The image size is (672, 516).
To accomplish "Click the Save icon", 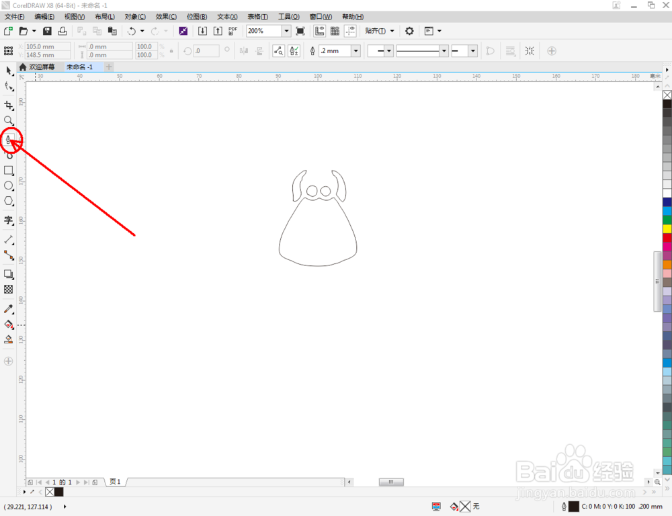I will coord(47,31).
